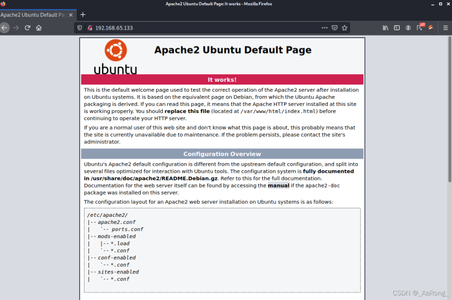452x300 pixels.
Task: Toggle the sidebar view
Action: tap(397, 28)
